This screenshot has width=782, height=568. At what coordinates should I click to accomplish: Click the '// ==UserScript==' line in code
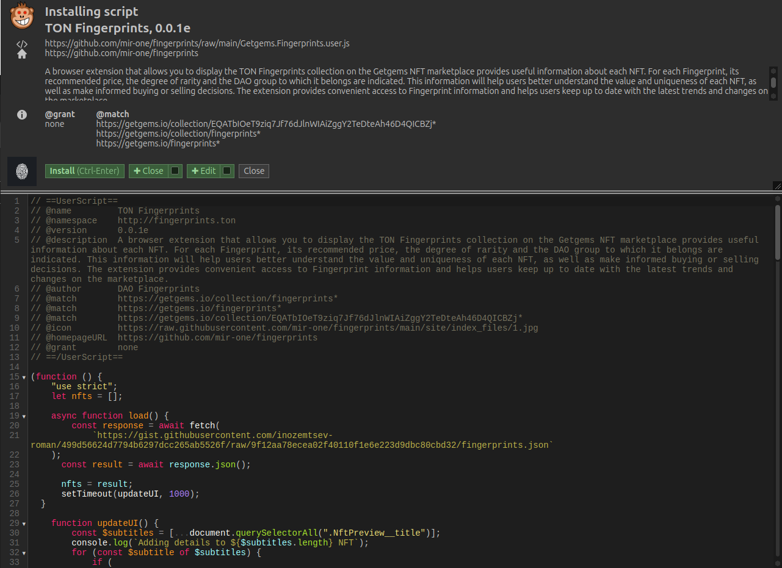pyautogui.click(x=74, y=201)
